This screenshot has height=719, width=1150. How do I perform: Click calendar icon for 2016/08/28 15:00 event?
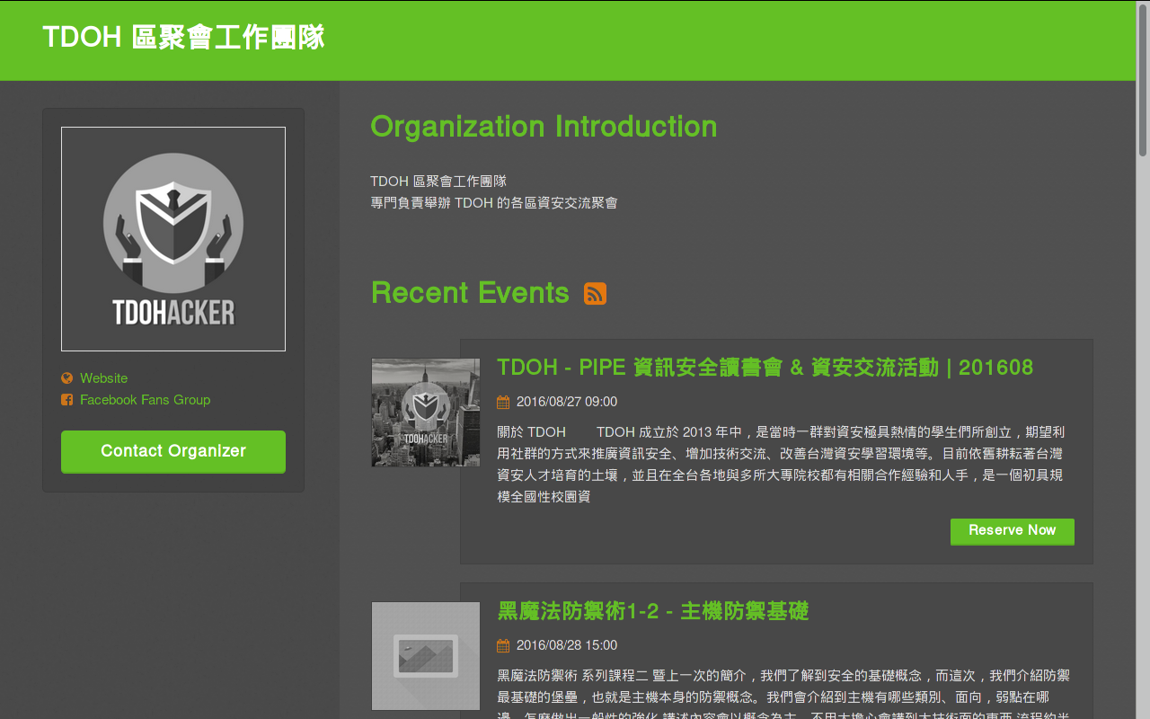coord(503,645)
